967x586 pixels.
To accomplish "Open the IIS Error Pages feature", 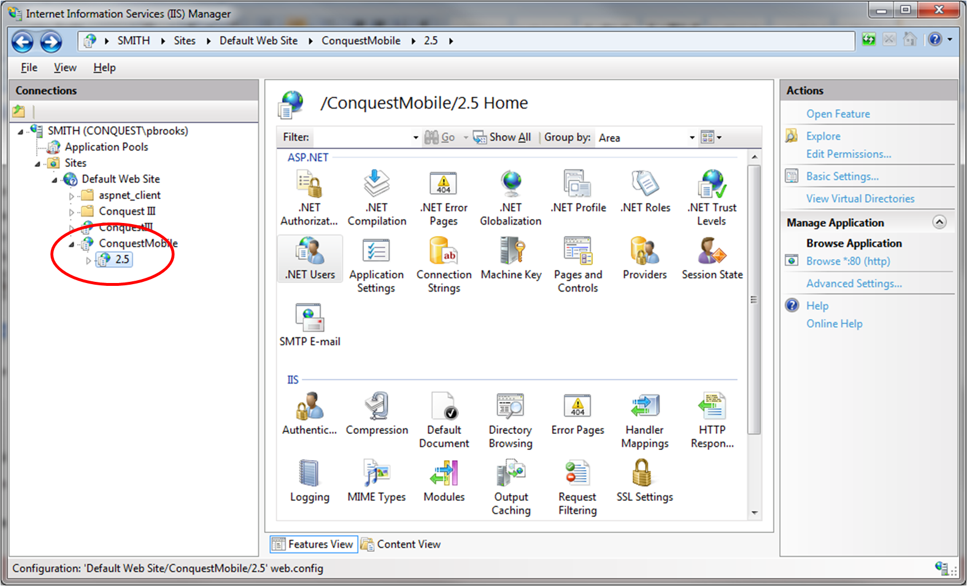I will click(x=578, y=414).
